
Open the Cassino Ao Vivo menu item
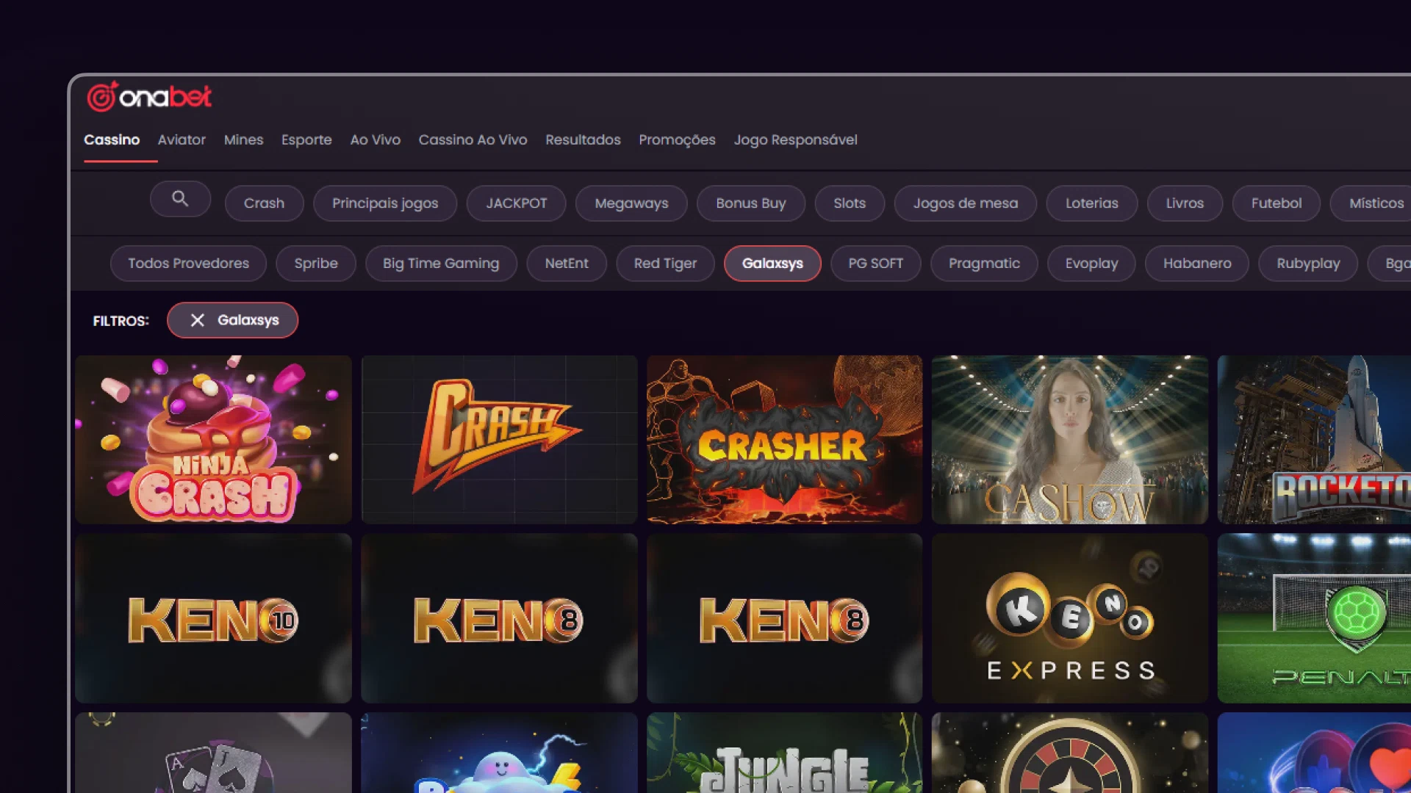coord(473,140)
